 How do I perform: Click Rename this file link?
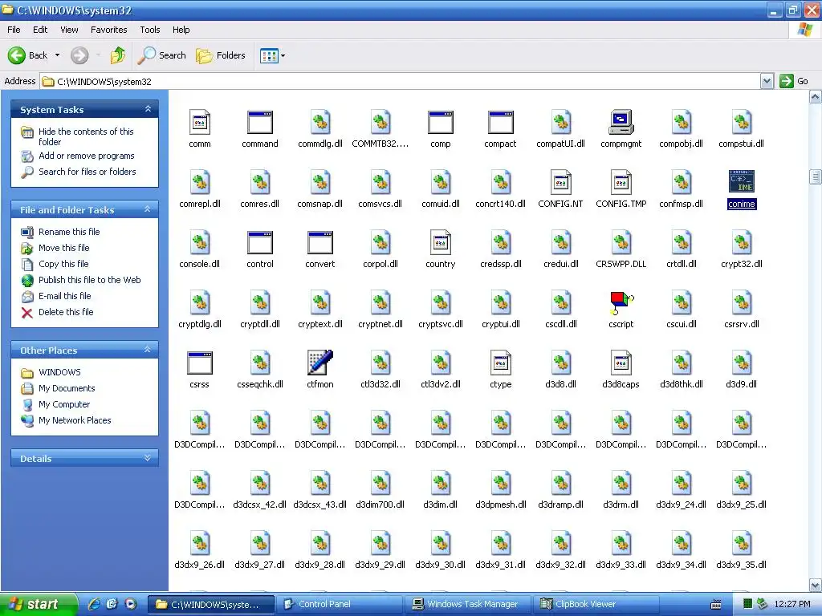click(69, 232)
